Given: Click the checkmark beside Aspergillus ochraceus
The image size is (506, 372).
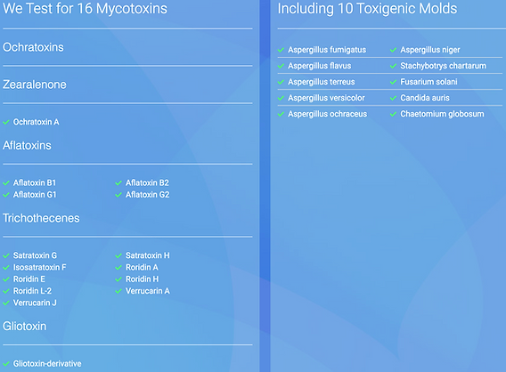Looking at the screenshot, I should click(281, 114).
